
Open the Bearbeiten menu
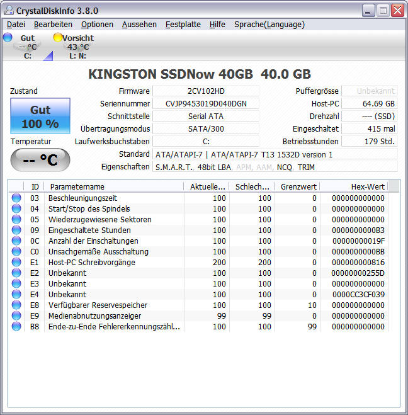coord(53,25)
